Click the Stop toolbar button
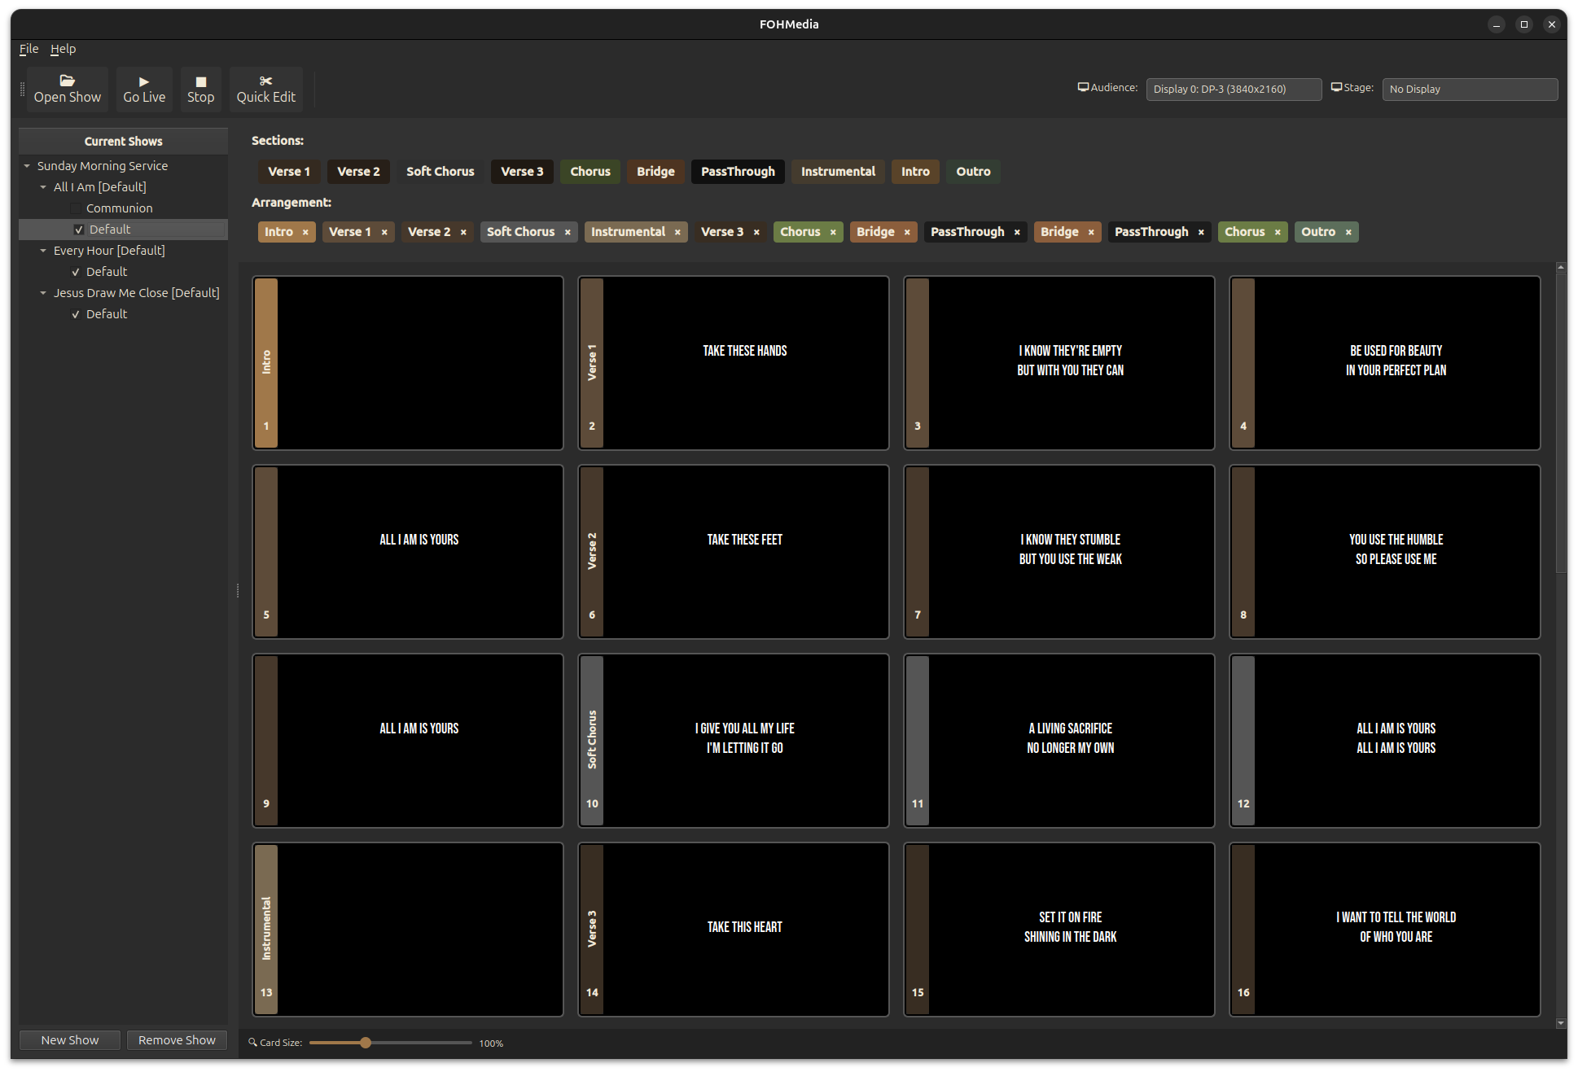Image resolution: width=1578 pixels, height=1072 pixels. (x=200, y=89)
